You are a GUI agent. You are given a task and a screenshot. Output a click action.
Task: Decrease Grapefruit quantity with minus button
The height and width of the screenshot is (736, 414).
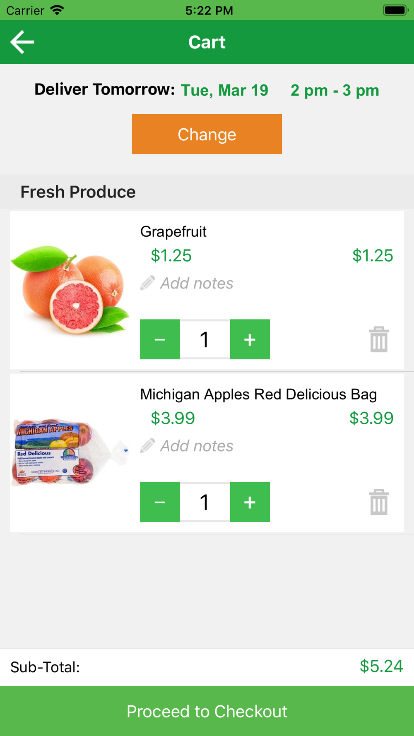click(x=160, y=339)
